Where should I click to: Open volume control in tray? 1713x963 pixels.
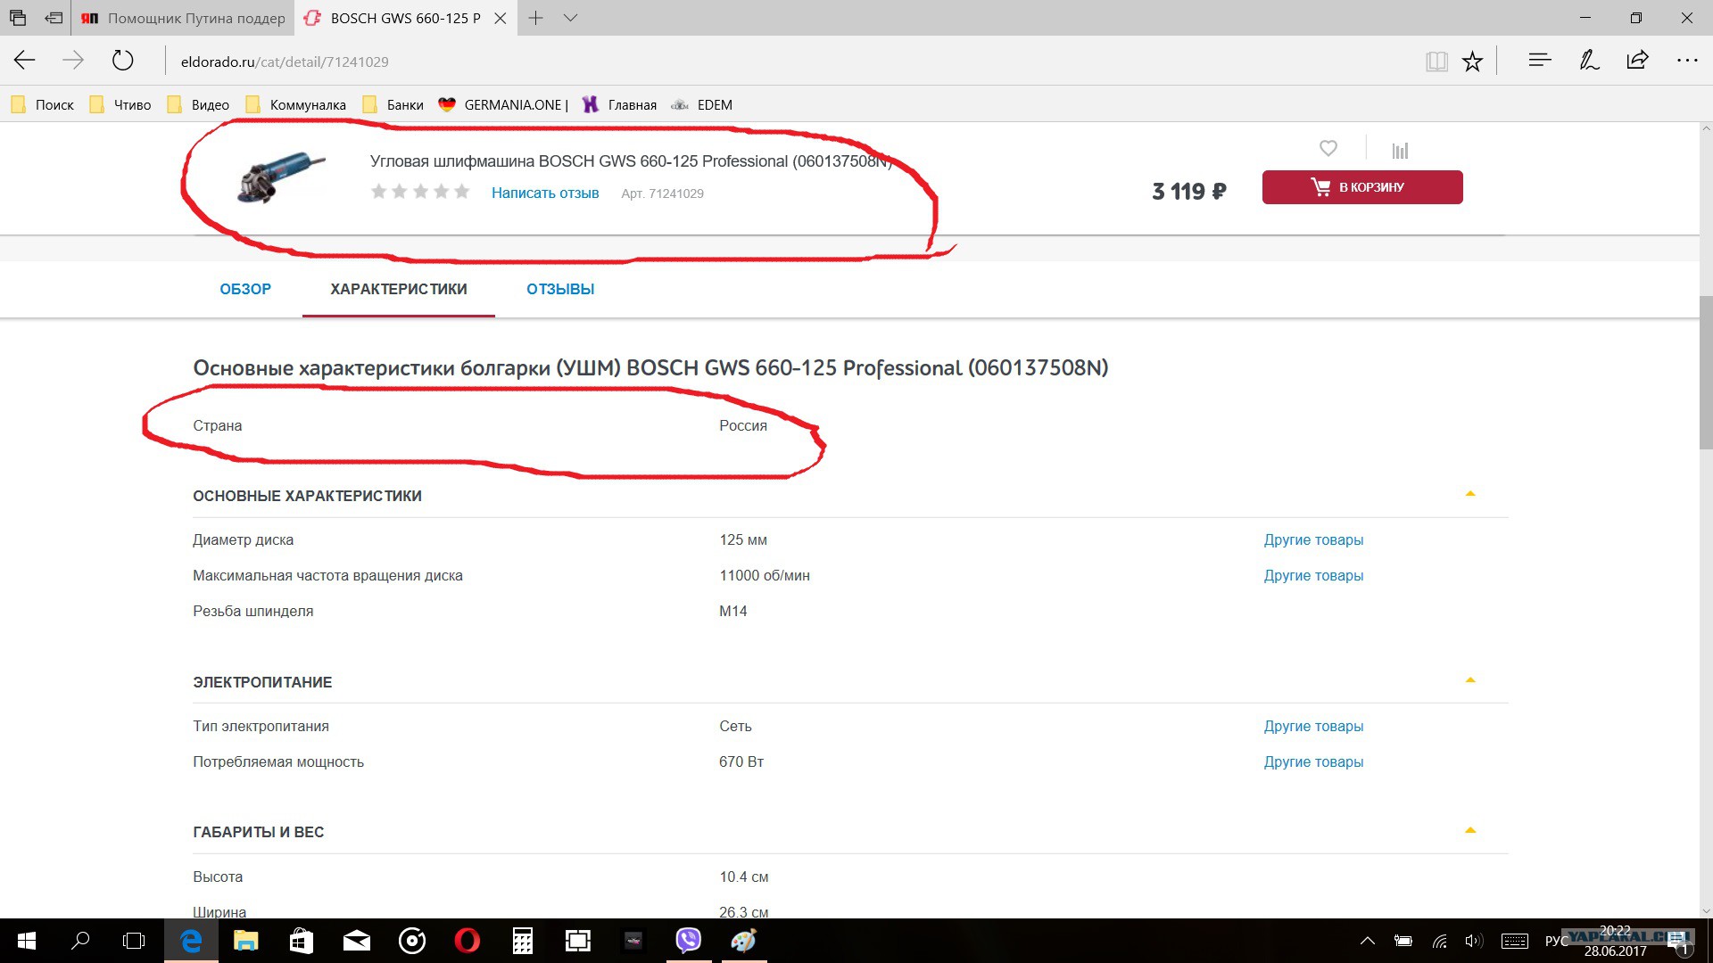pos(1473,941)
